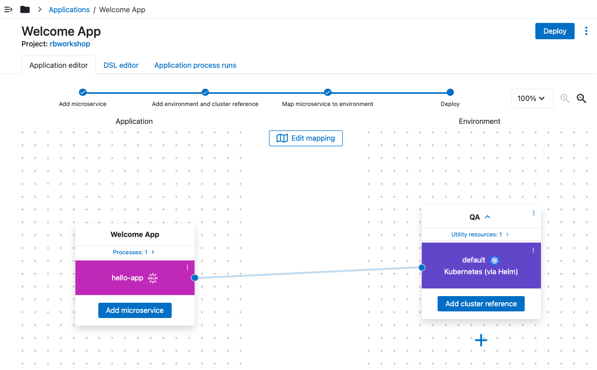Viewport: 597px width, 370px height.
Task: Click the plus icon to add environment
Action: pos(481,340)
